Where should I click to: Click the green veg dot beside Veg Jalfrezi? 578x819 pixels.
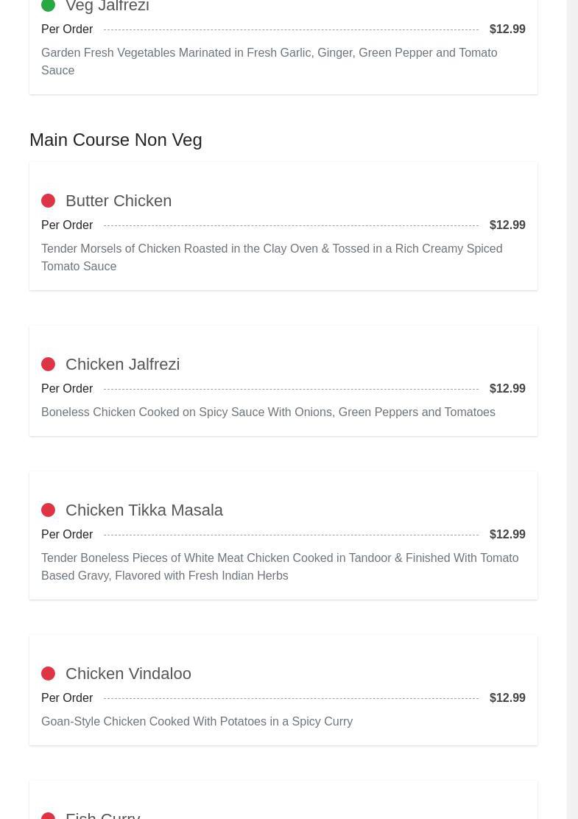[48, 6]
